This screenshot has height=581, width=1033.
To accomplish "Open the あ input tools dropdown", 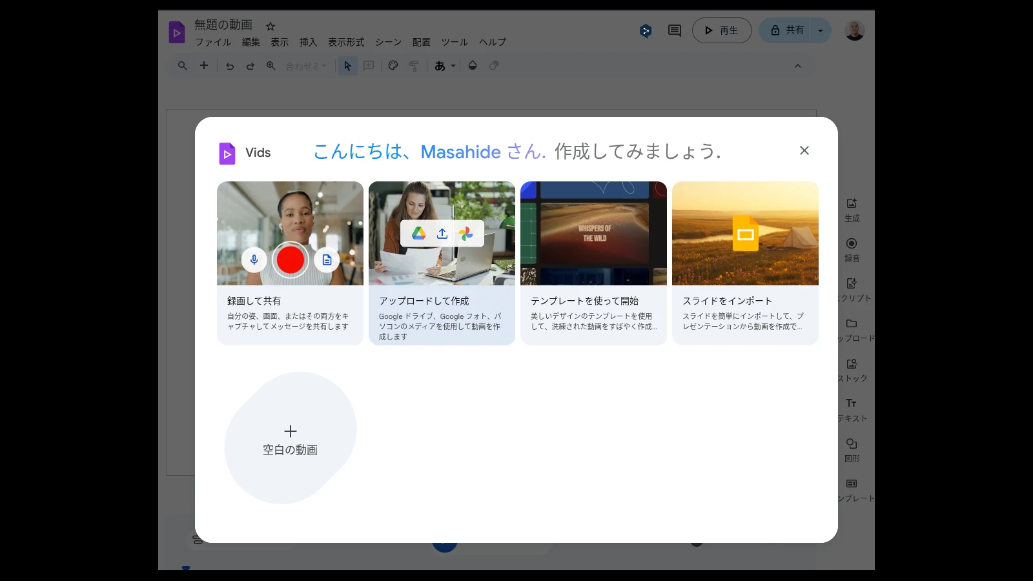I will point(445,66).
